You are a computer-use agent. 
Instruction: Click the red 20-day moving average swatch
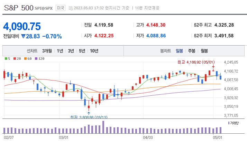pos(15,58)
